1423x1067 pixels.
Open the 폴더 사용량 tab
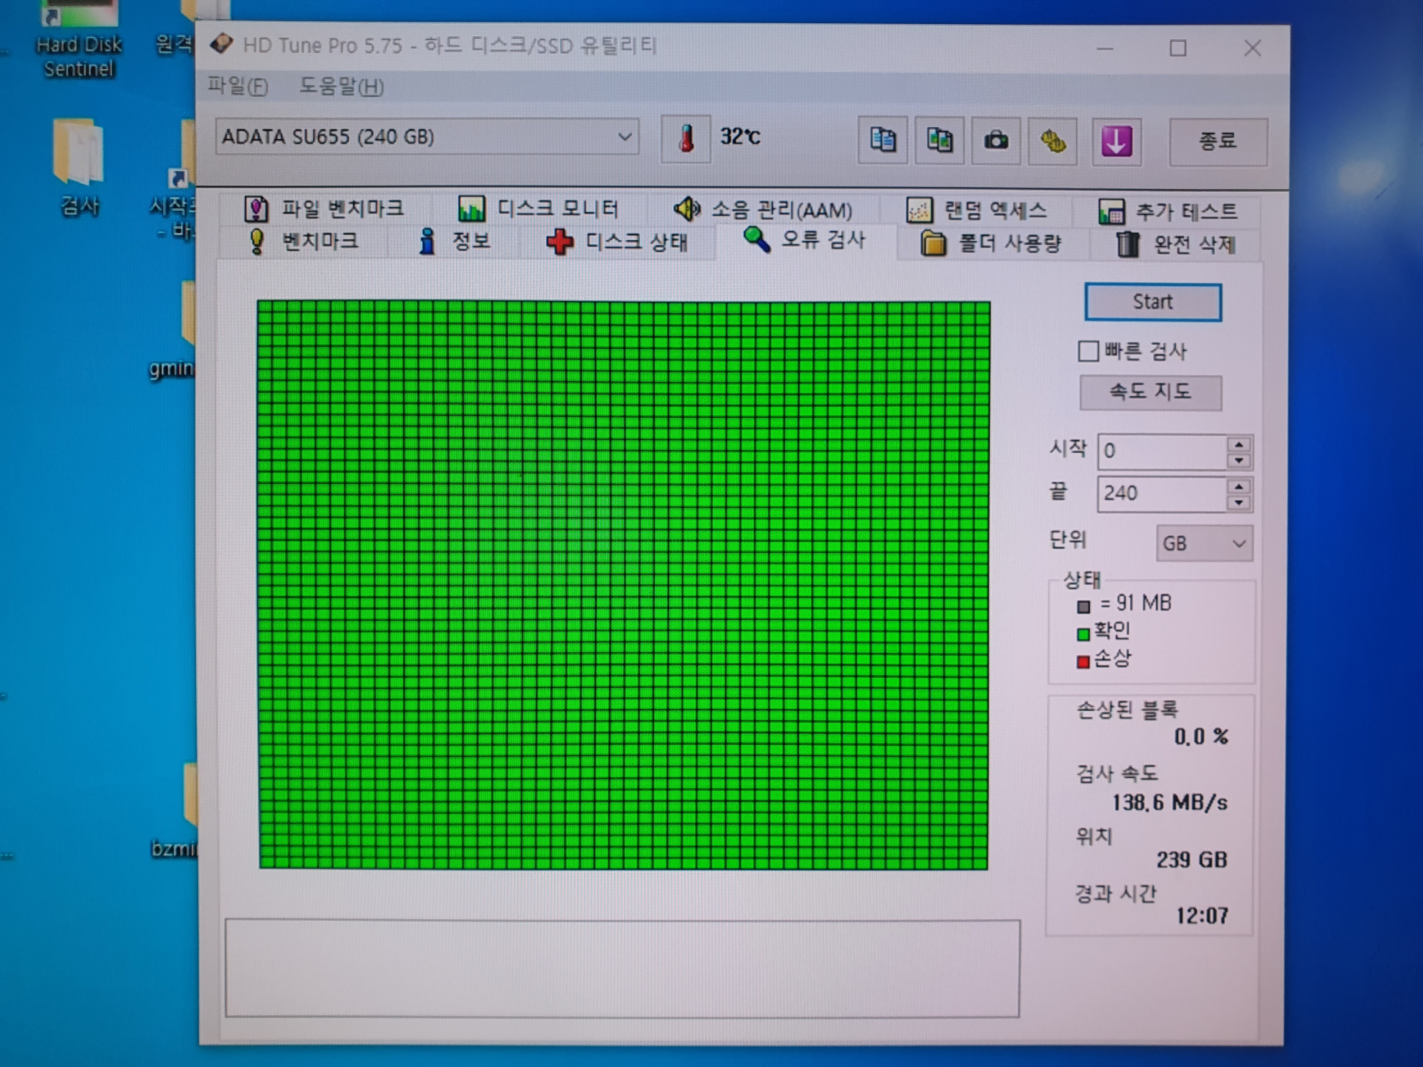click(991, 244)
